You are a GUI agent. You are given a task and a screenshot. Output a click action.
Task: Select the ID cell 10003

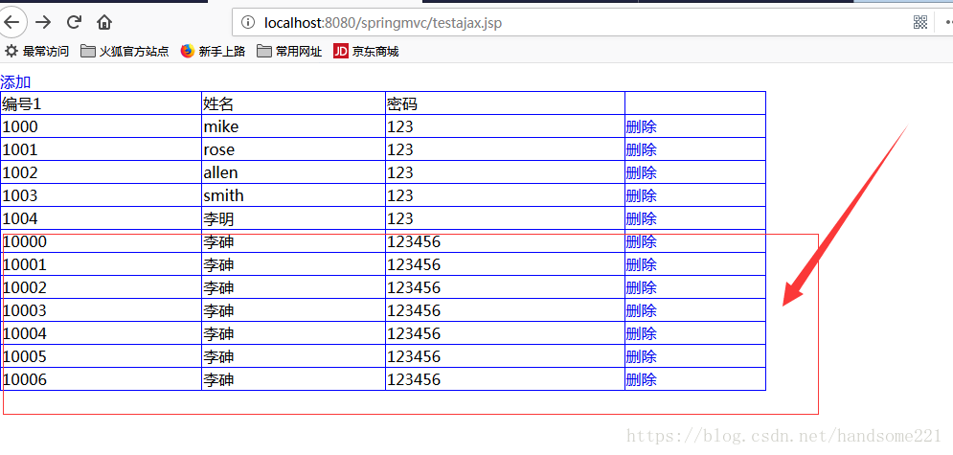102,310
